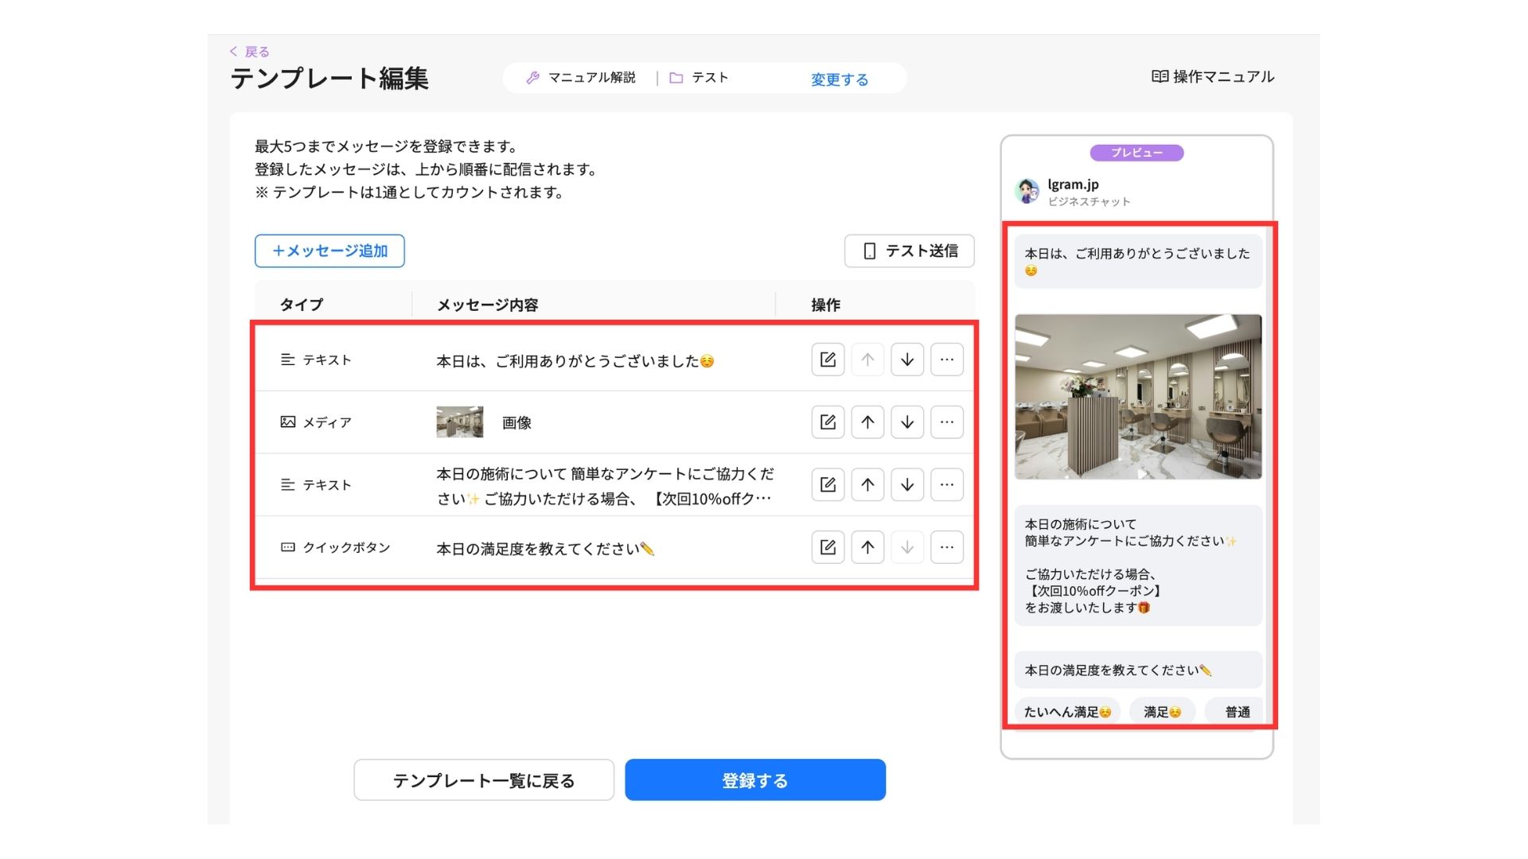
Task: Click salon image thumbnail in media row
Action: click(459, 422)
